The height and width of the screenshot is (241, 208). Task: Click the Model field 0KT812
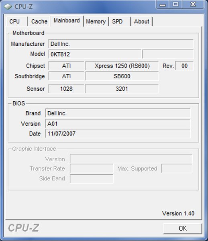pos(95,54)
